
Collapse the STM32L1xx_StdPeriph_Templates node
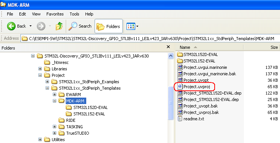point(47,88)
